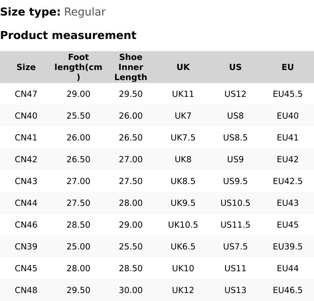Select the EU42.5 cell
Viewport: 314px width, 301px height.
point(288,181)
